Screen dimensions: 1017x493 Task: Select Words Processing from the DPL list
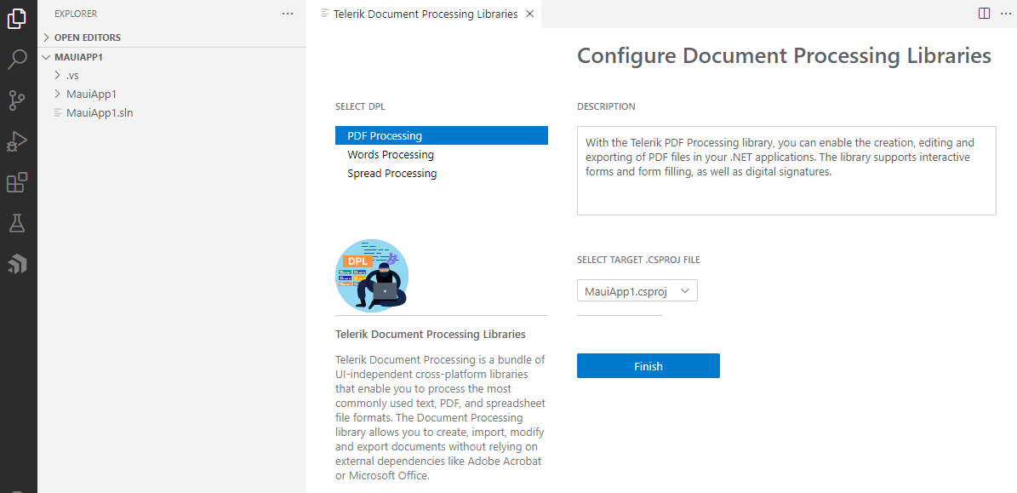coord(391,154)
